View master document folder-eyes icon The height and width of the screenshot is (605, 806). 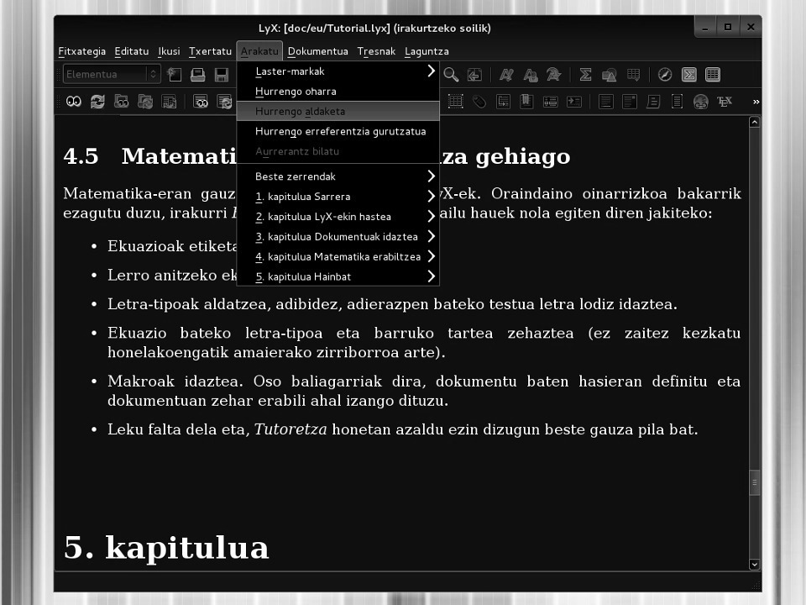(121, 102)
